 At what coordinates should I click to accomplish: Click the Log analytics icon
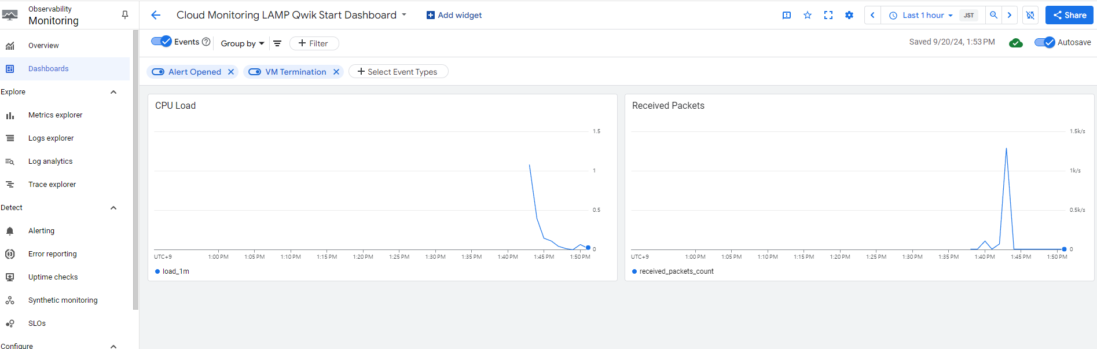[x=10, y=161]
